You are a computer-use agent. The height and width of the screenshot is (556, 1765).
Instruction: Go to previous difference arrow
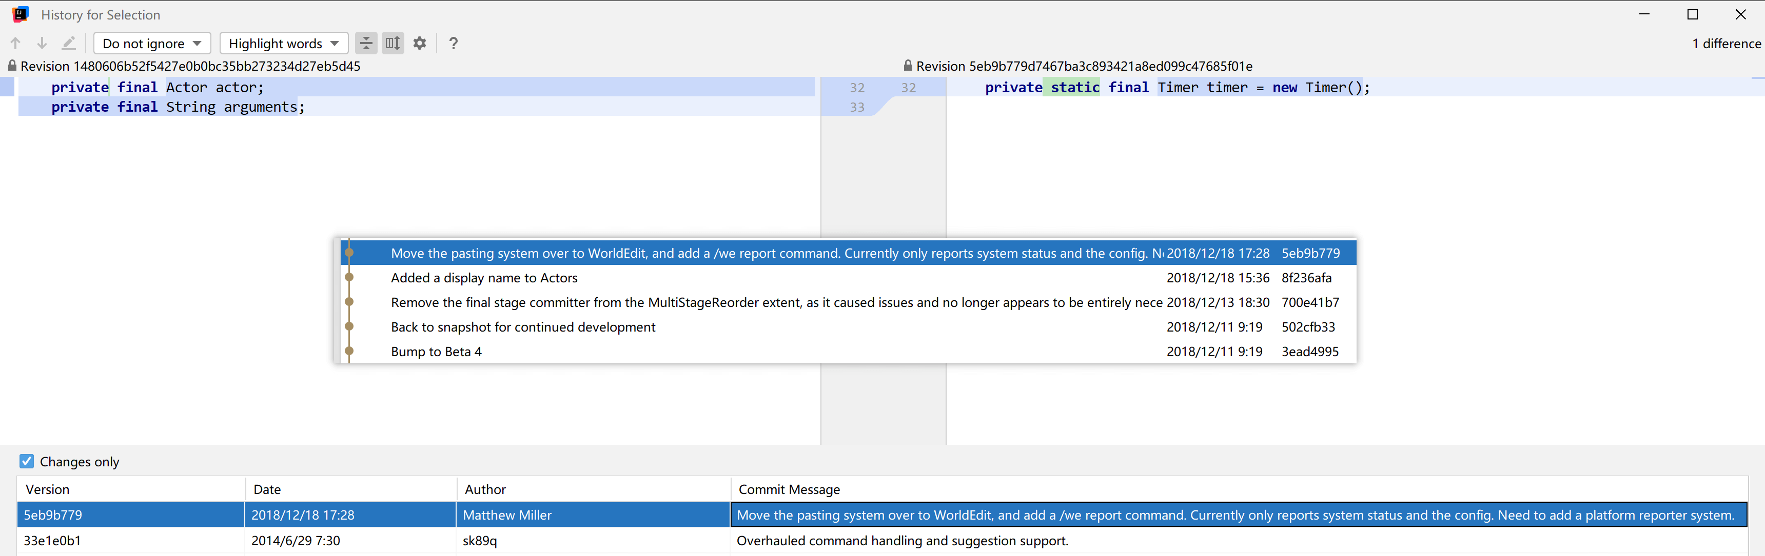(16, 43)
